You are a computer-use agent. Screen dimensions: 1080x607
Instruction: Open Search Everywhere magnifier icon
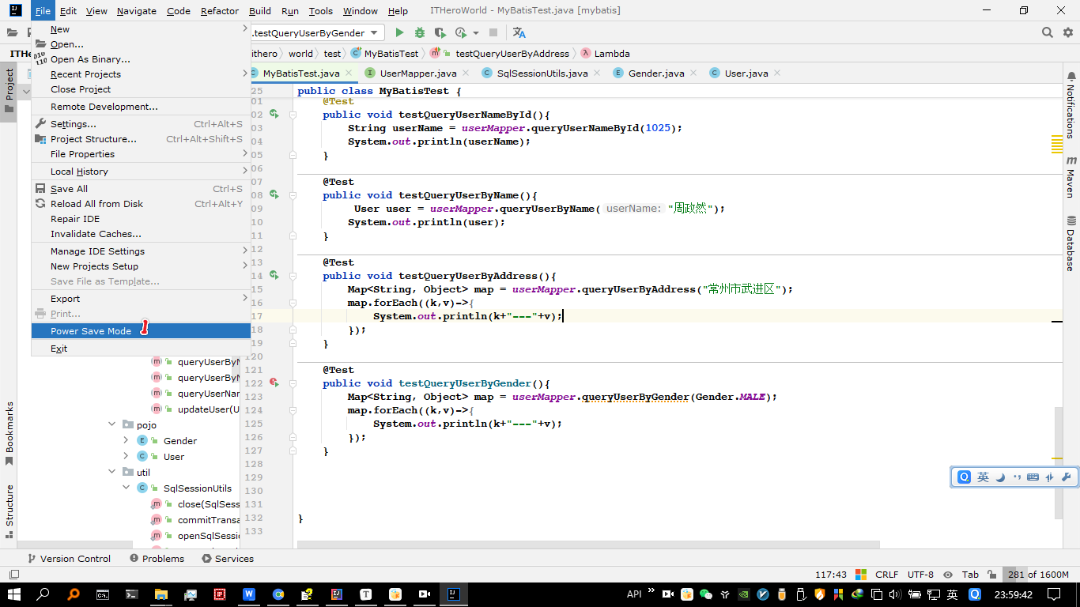tap(1047, 32)
